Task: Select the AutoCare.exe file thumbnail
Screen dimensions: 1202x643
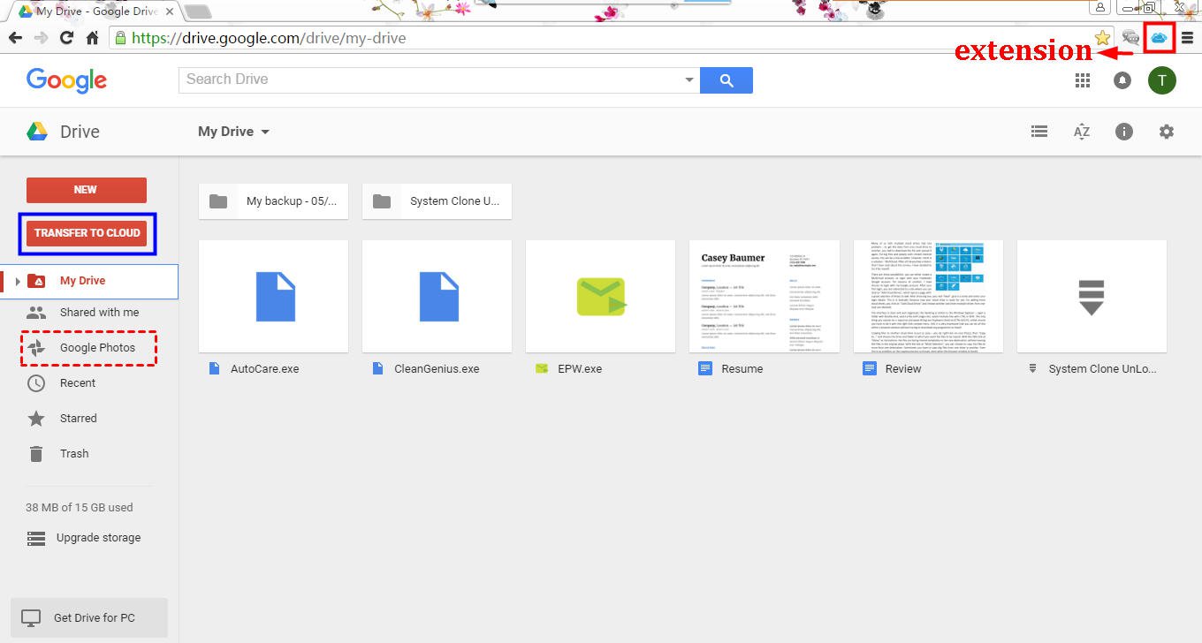Action: click(274, 297)
